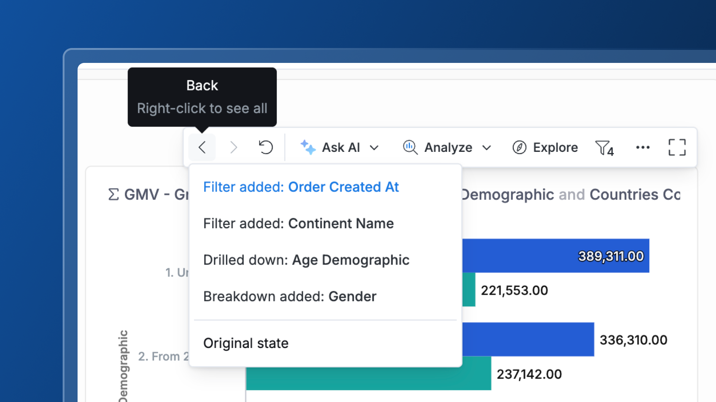Pick 'Breakdown added: Gender' history item
The image size is (716, 402).
coord(290,296)
